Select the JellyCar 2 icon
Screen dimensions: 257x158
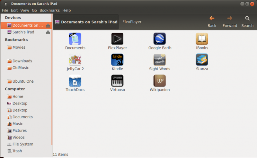point(75,60)
